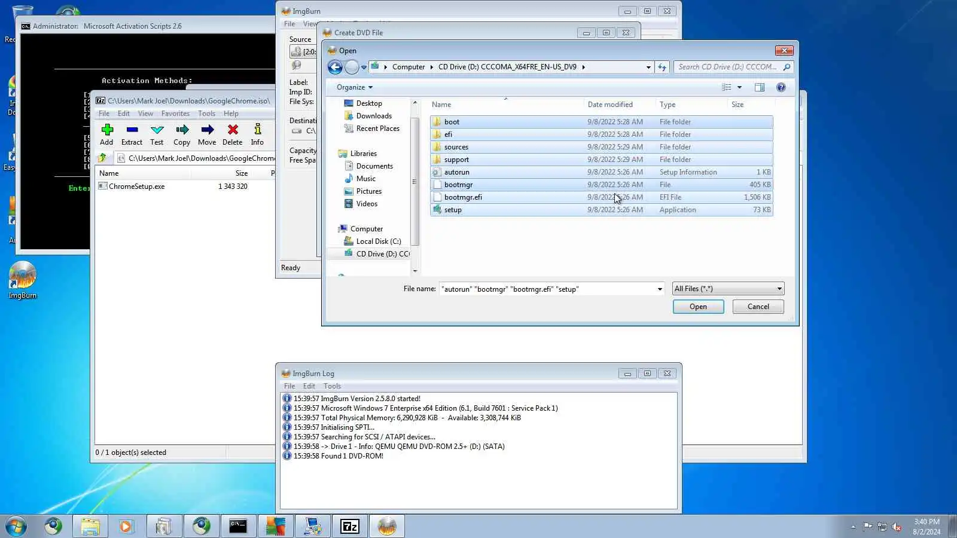Click 7-Zip Delete toolbar button
Viewport: 957px width, 538px height.
point(233,134)
